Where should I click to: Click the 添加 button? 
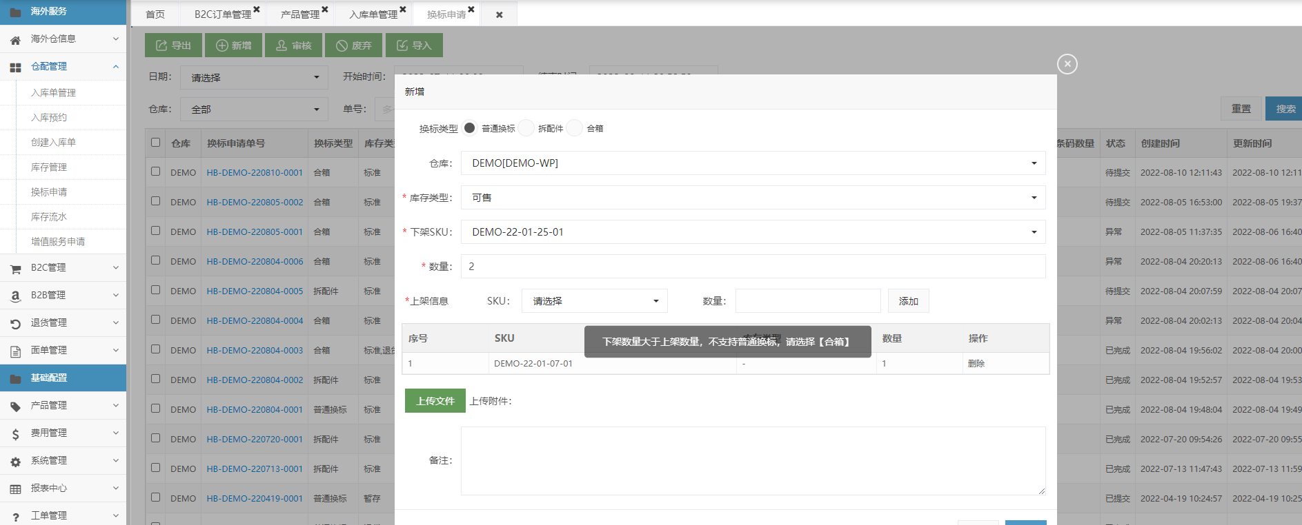909,301
